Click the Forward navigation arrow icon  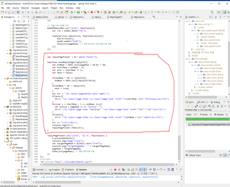coord(169,12)
